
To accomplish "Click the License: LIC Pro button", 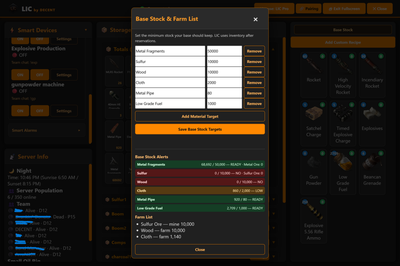I will [275, 9].
